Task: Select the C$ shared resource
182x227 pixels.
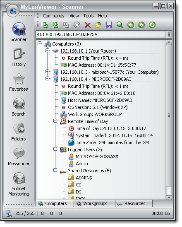Action: tap(79, 185)
